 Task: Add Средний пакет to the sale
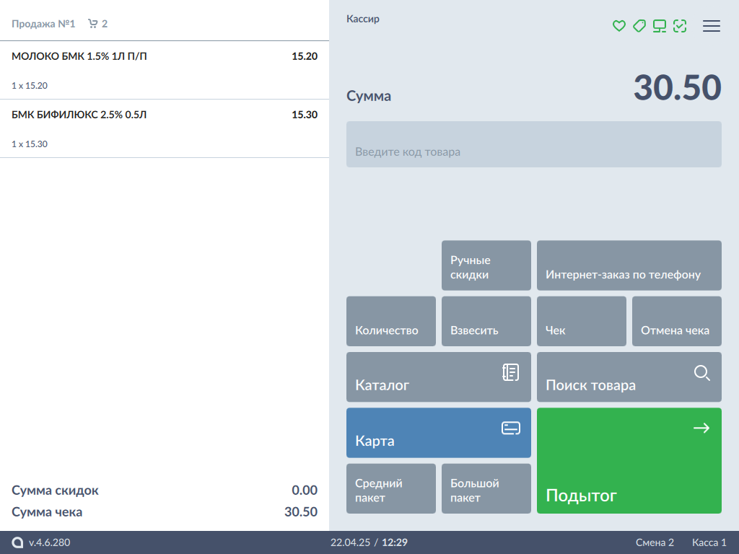(x=390, y=488)
